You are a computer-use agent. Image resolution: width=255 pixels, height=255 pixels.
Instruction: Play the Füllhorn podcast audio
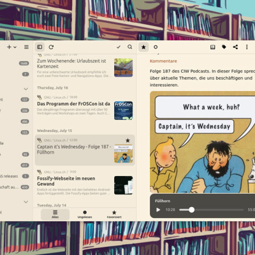coord(158,210)
